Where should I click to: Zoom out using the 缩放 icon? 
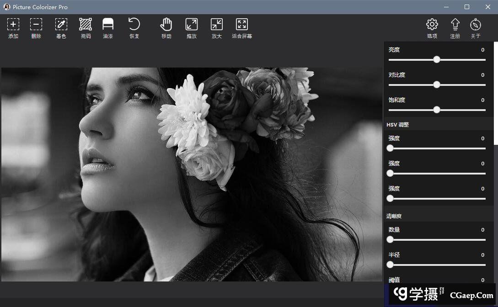click(191, 27)
